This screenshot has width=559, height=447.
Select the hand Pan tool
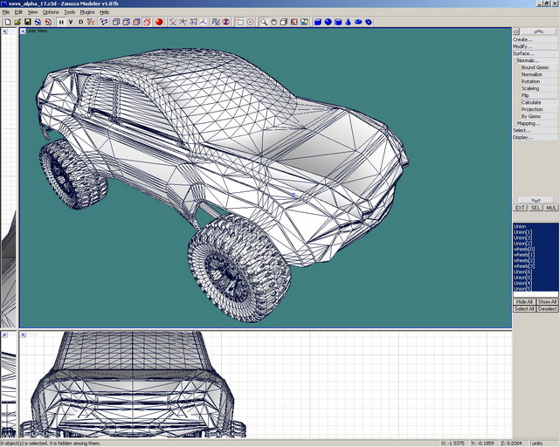[x=274, y=22]
